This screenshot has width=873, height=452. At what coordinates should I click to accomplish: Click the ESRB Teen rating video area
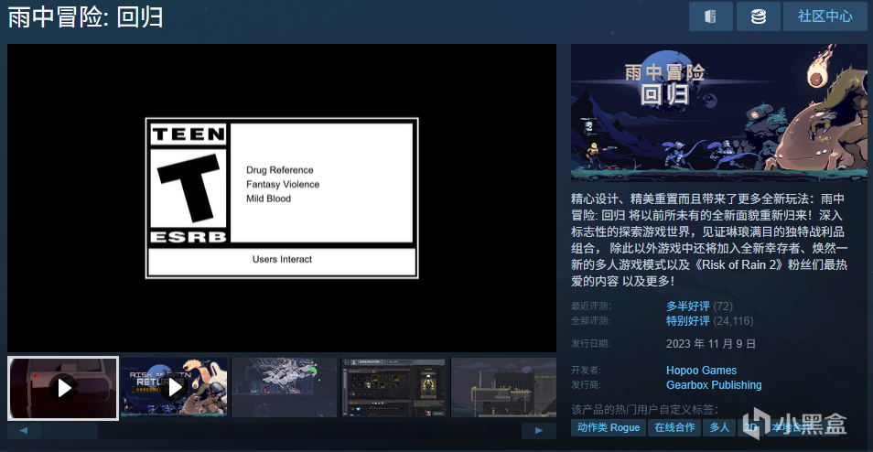[x=282, y=198]
